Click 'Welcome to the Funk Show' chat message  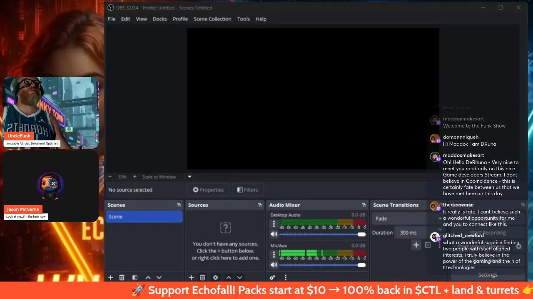pyautogui.click(x=474, y=126)
